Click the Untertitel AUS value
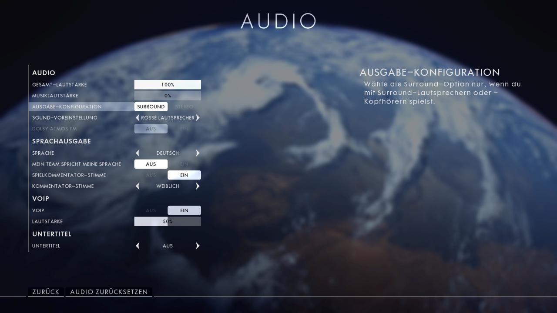The image size is (557, 313). tap(168, 246)
